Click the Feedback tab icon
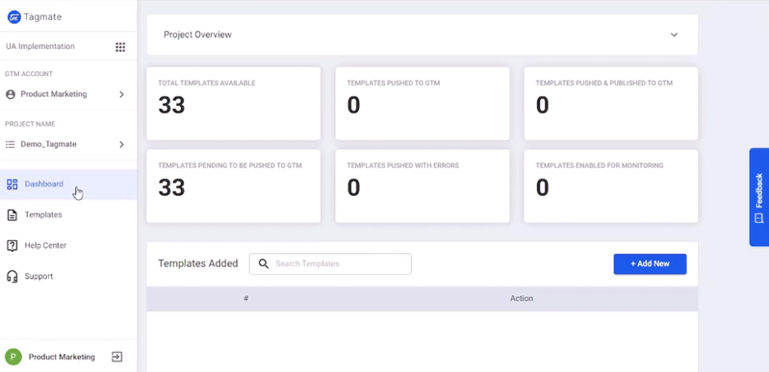769x372 pixels. pyautogui.click(x=758, y=218)
